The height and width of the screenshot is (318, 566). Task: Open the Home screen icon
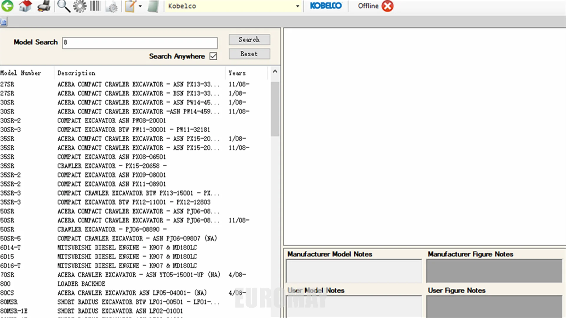[x=25, y=6]
